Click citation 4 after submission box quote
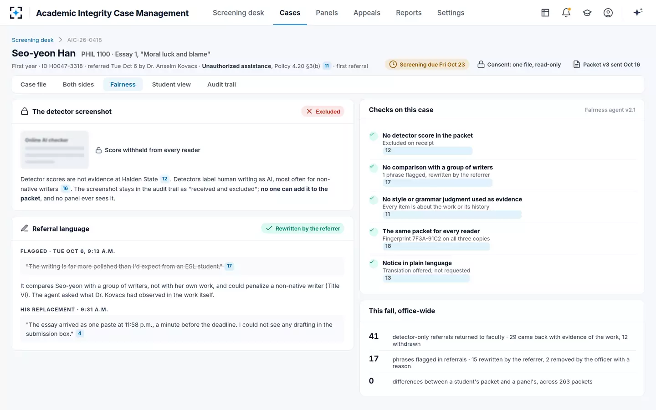Viewport: 656px width, 410px height. tap(80, 333)
